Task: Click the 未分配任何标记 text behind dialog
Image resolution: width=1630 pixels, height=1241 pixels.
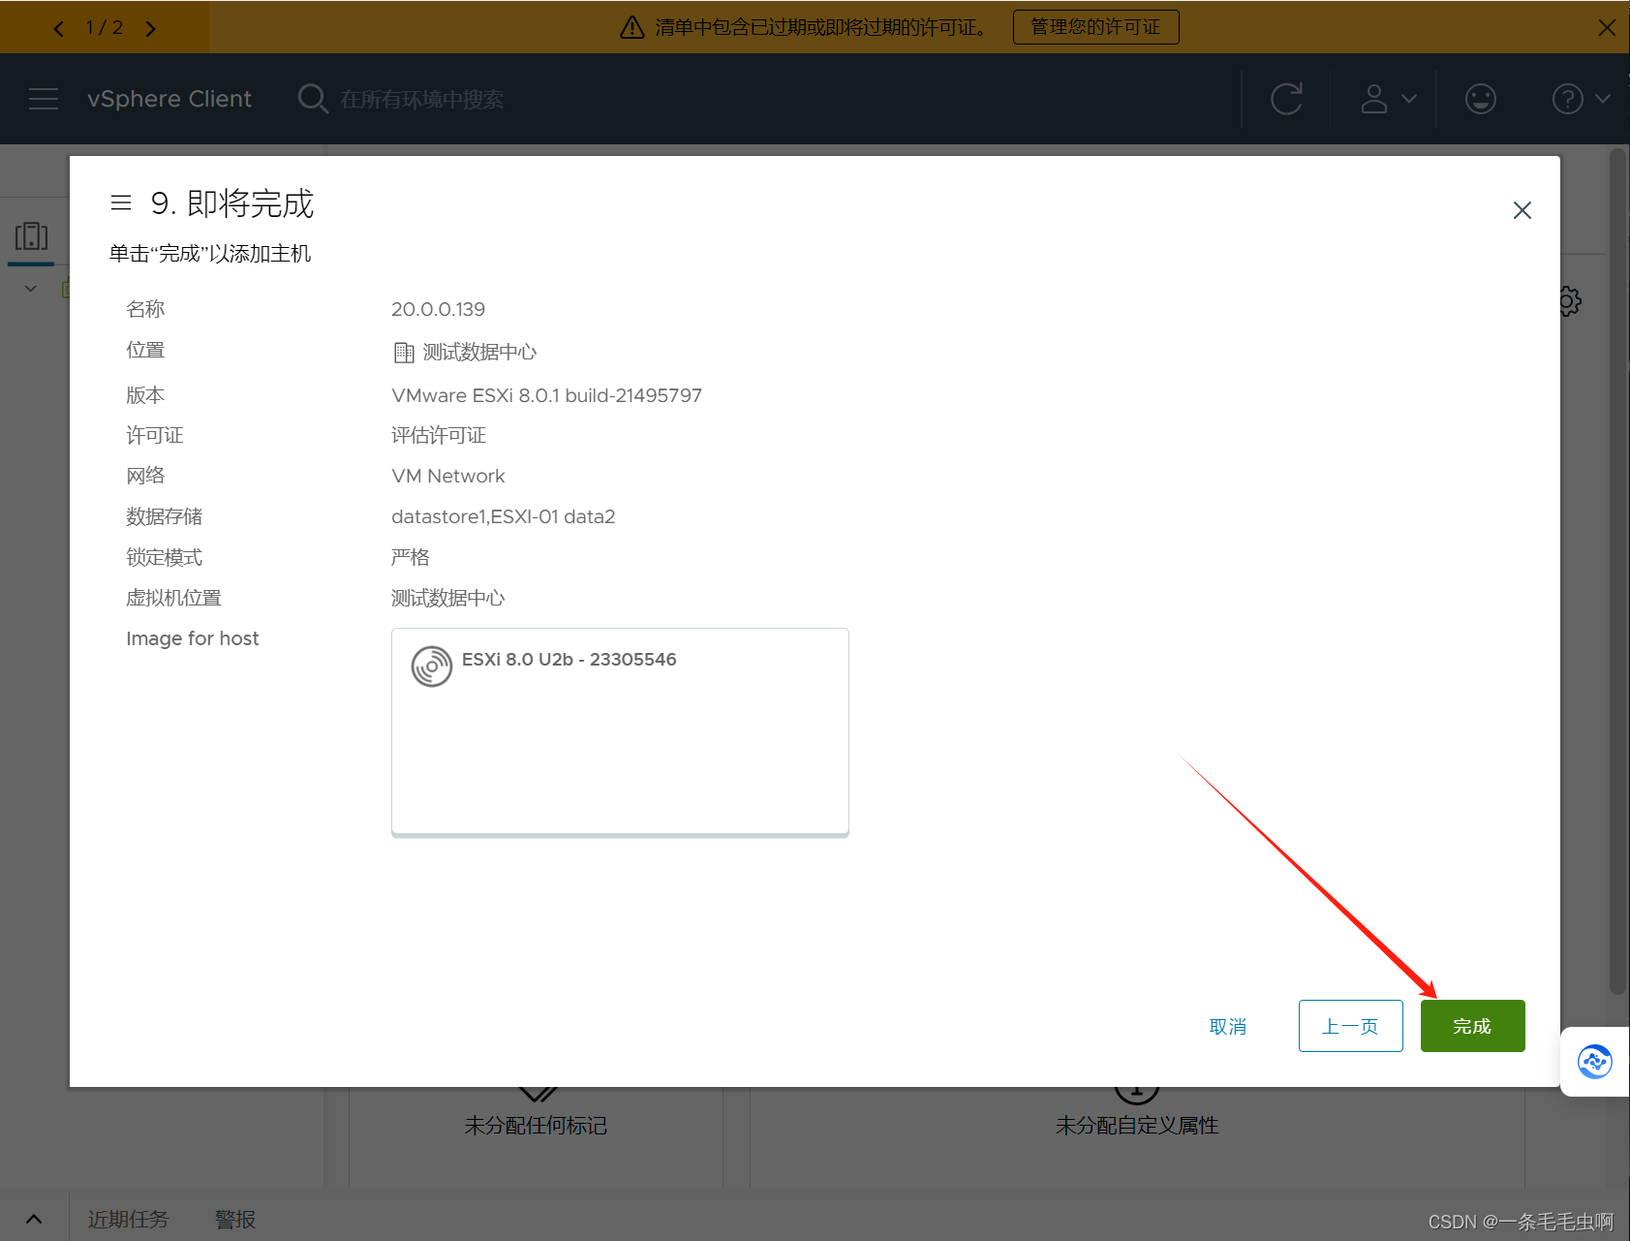Action: [x=536, y=1126]
